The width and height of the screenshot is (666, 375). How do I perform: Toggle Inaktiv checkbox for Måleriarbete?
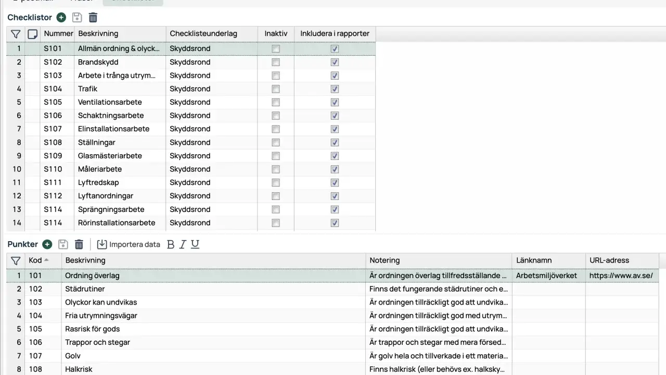pos(276,169)
